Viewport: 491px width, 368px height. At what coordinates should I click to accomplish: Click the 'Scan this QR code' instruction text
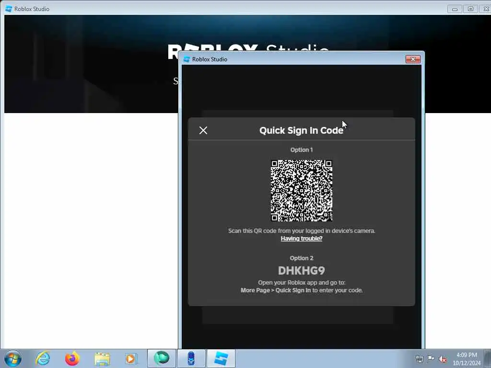301,231
